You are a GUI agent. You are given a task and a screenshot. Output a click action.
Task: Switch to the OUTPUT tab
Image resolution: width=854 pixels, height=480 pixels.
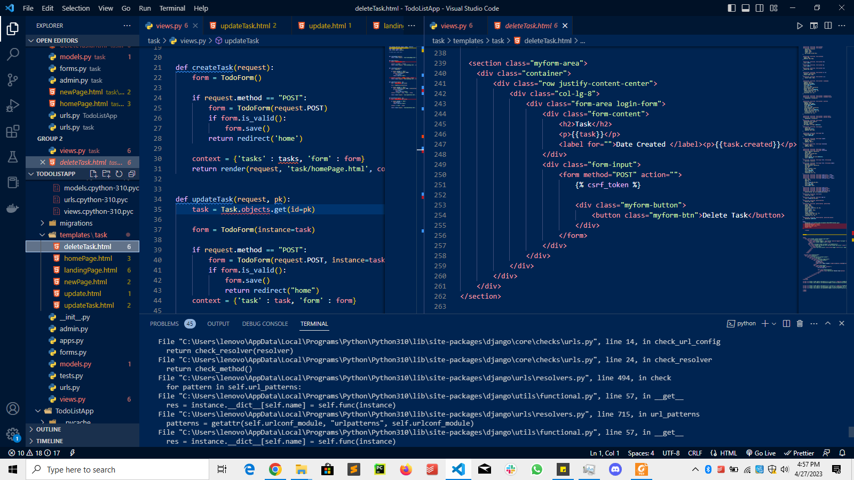pyautogui.click(x=218, y=323)
